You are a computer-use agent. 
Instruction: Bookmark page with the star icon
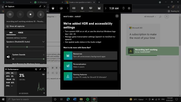[x=169, y=7]
